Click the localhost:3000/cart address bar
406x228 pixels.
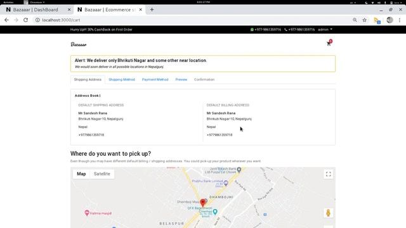[x=192, y=20]
